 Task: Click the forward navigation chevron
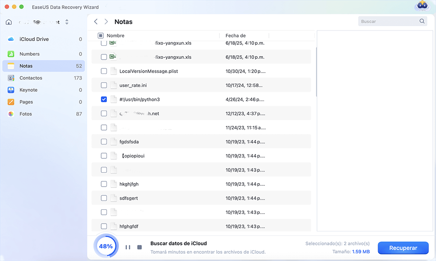click(106, 21)
